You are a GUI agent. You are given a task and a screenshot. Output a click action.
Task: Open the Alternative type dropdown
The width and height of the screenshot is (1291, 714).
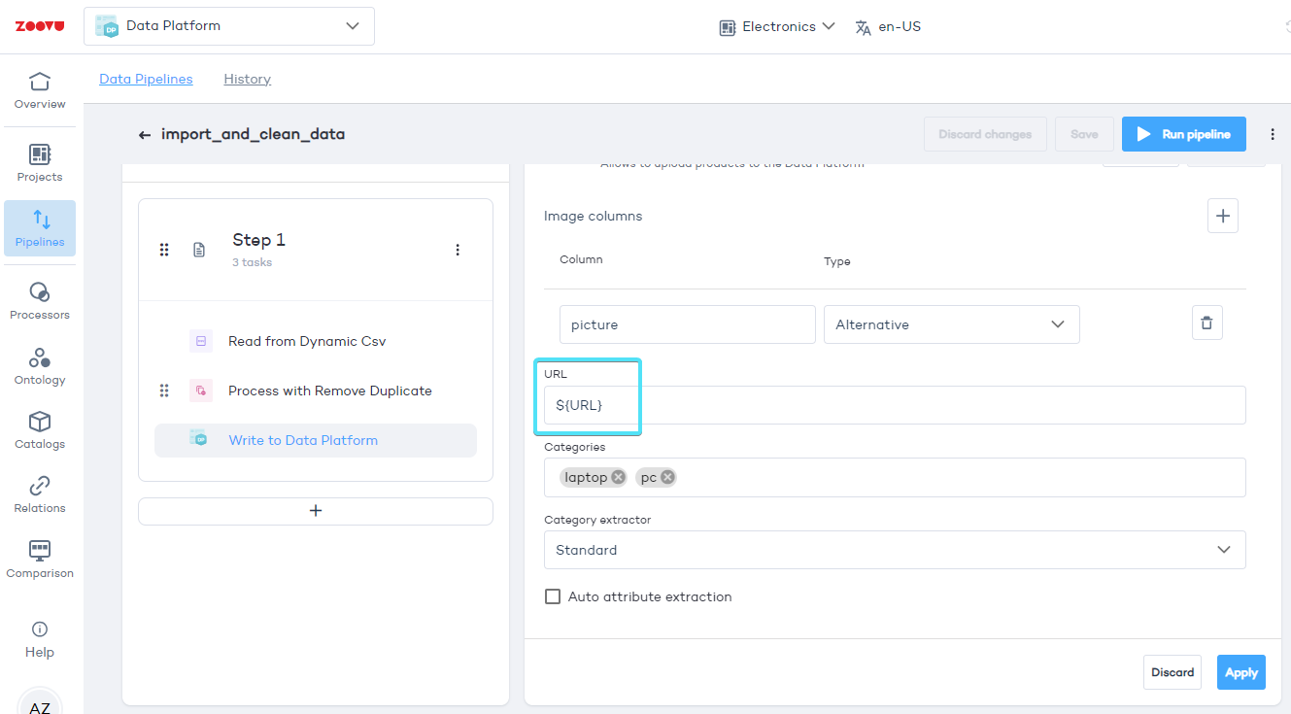951,324
